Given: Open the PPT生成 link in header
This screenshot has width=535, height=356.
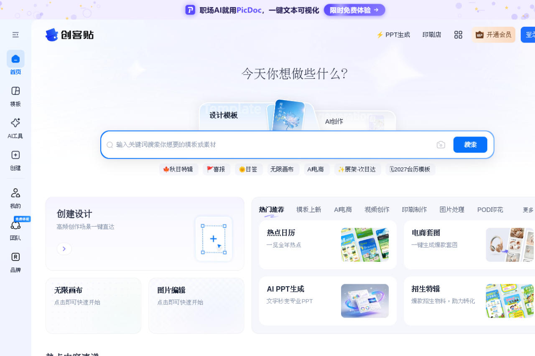Looking at the screenshot, I should pyautogui.click(x=393, y=35).
